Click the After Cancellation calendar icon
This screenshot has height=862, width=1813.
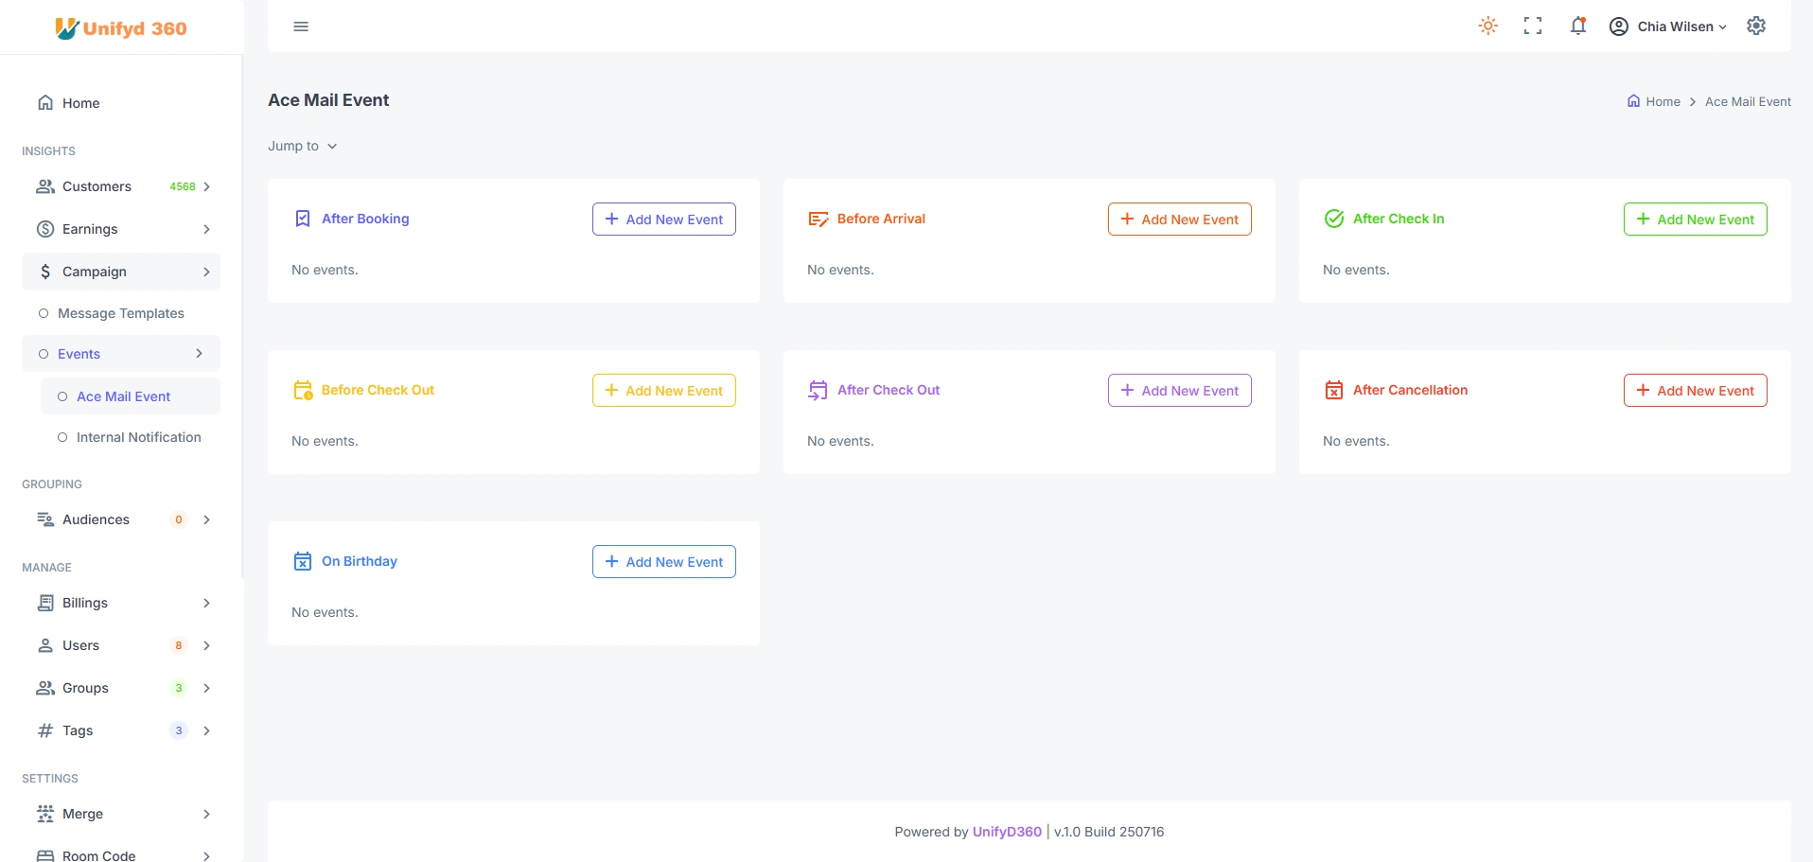[1334, 391]
